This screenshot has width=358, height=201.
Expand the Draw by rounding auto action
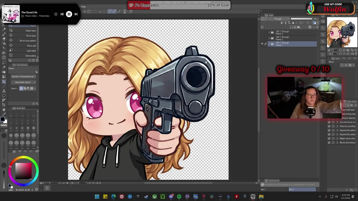(x=337, y=126)
